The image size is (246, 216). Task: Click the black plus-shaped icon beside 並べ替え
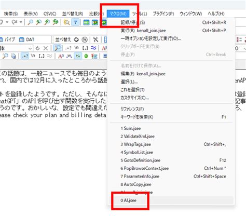tap(76, 39)
